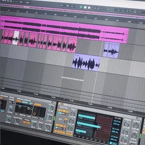The width and height of the screenshot is (145, 145).
Task: Adjust the reverb Size knob
Action: [x=10, y=110]
